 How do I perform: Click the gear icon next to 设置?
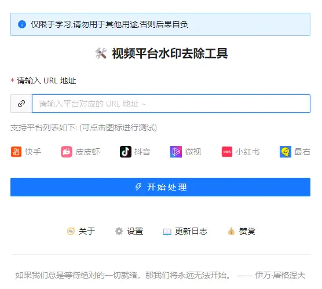click(x=119, y=231)
